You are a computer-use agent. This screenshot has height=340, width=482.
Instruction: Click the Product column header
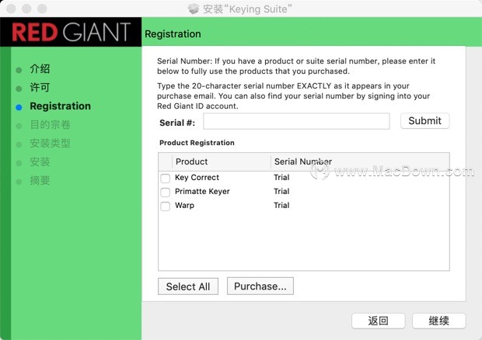click(222, 161)
